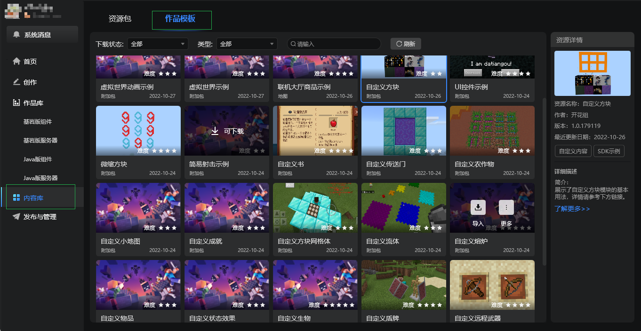Click the SDK示例 tag button

609,151
